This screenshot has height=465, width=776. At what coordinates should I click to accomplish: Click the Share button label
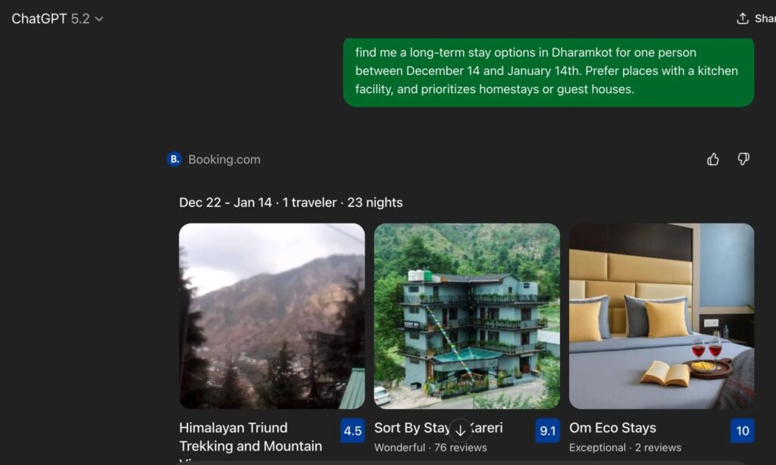coord(765,19)
